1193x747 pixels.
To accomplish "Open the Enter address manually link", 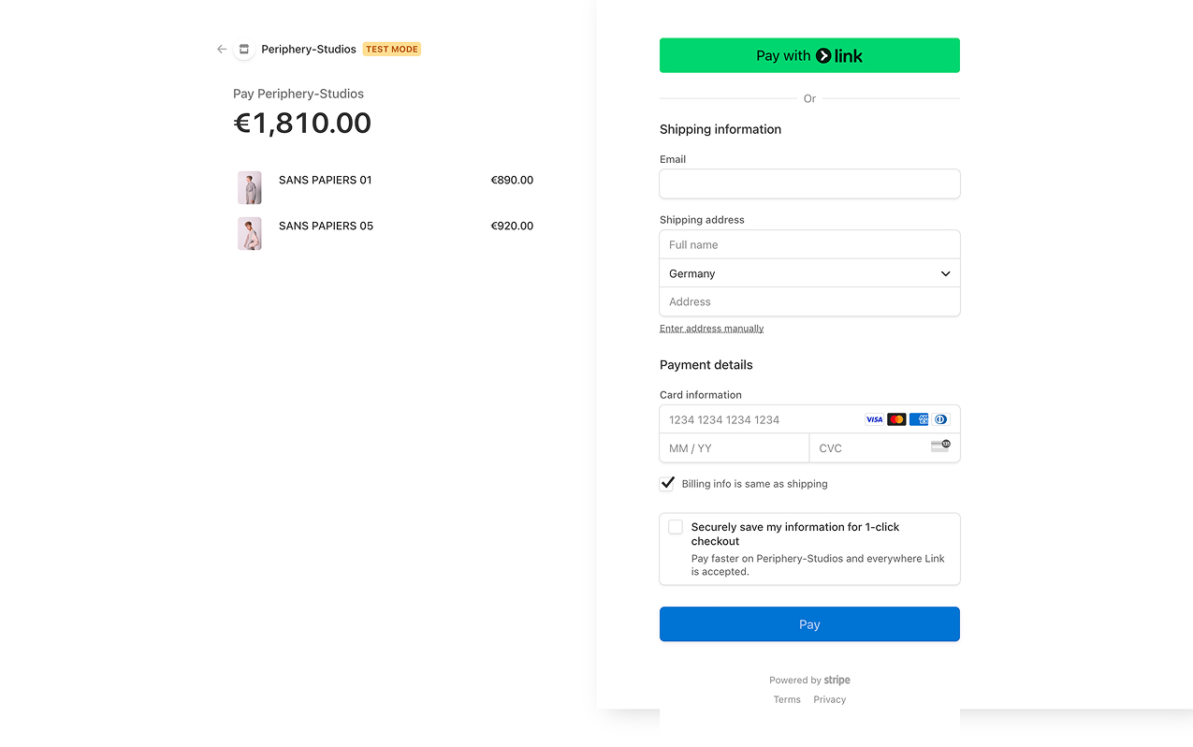I will 711,328.
